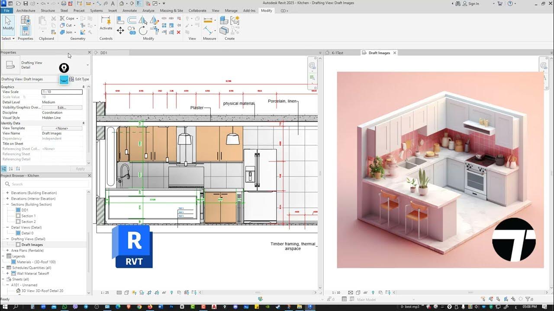Open Detail Level Medium dropdown in Properties

point(62,102)
